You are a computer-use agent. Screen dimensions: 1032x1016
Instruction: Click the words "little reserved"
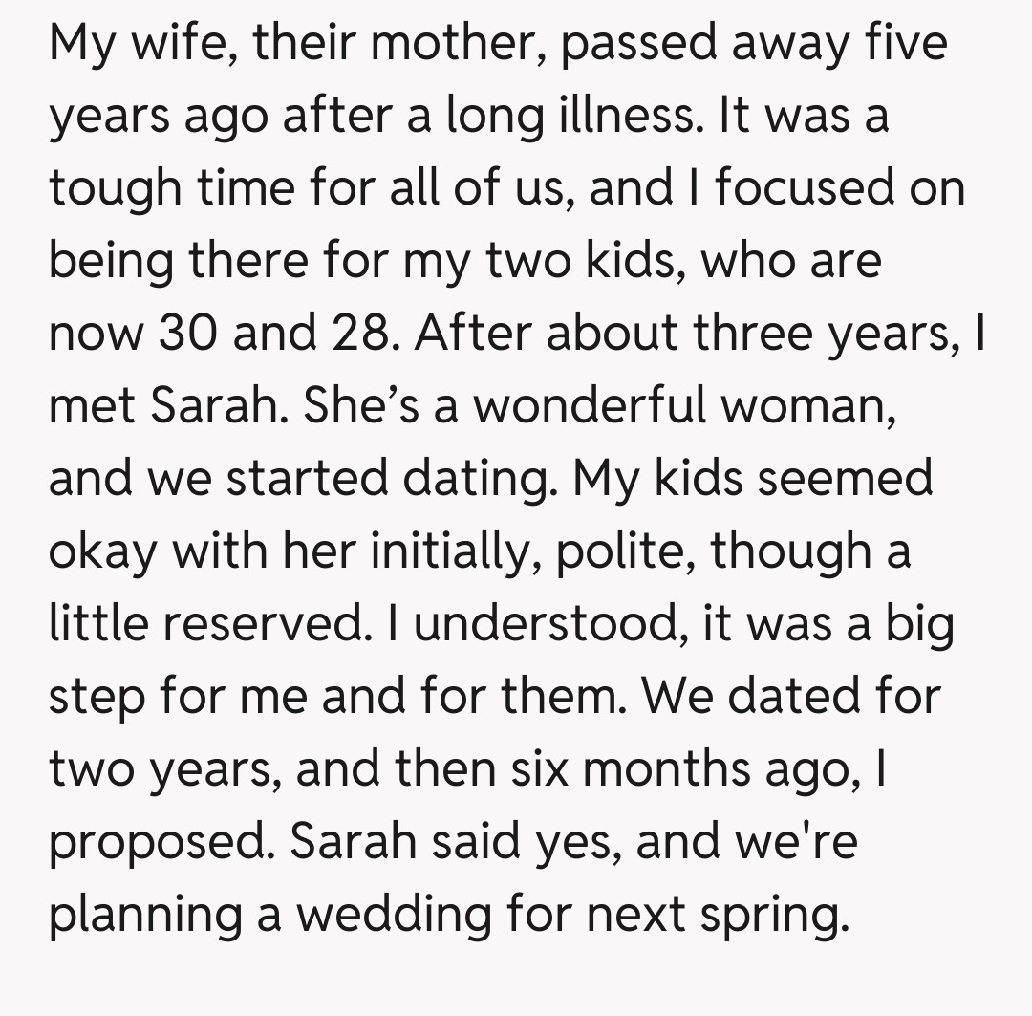point(205,623)
